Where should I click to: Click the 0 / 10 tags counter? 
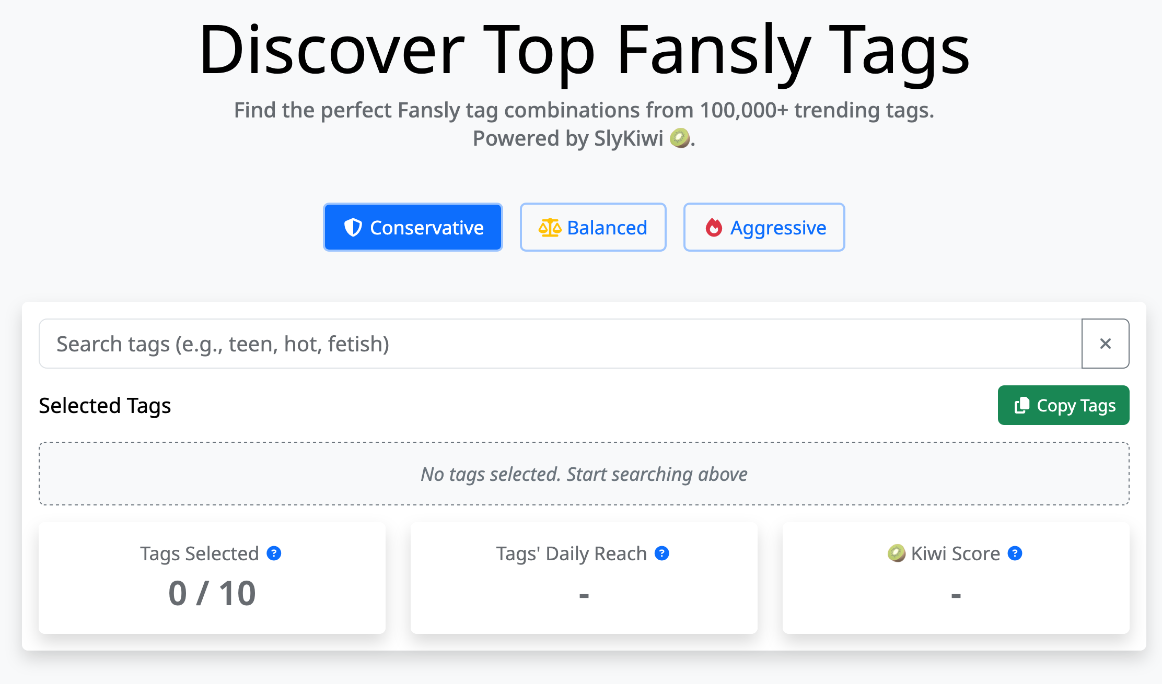point(212,593)
